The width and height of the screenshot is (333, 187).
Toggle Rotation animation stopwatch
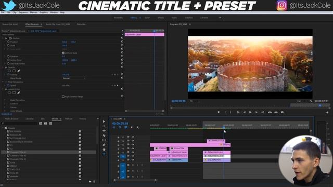point(8,57)
